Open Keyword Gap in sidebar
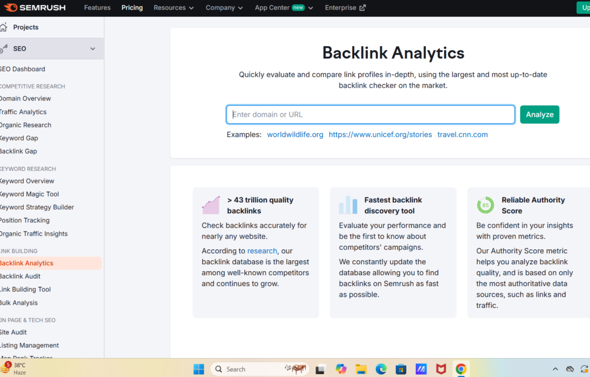This screenshot has height=377, width=590. (19, 138)
